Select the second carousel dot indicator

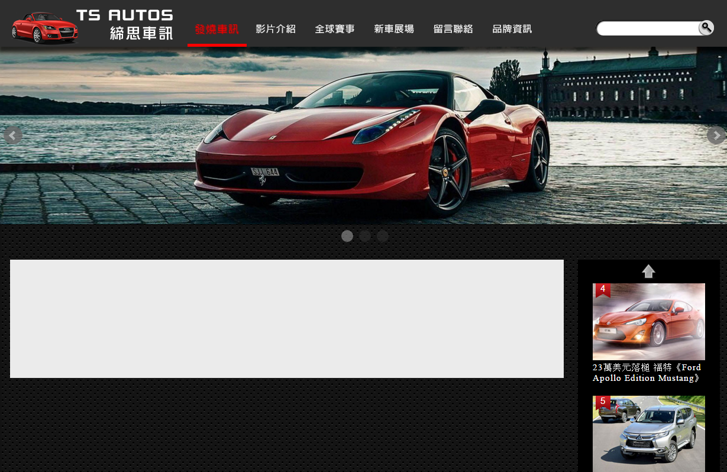(365, 236)
